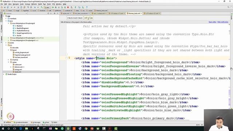
Task: Click the lightbulb intention icon in gutter
Action: (x=69, y=58)
